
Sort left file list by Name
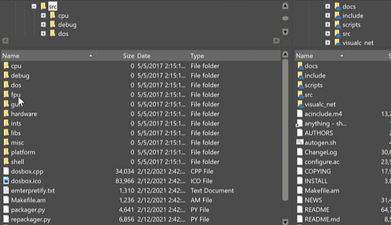pos(48,56)
